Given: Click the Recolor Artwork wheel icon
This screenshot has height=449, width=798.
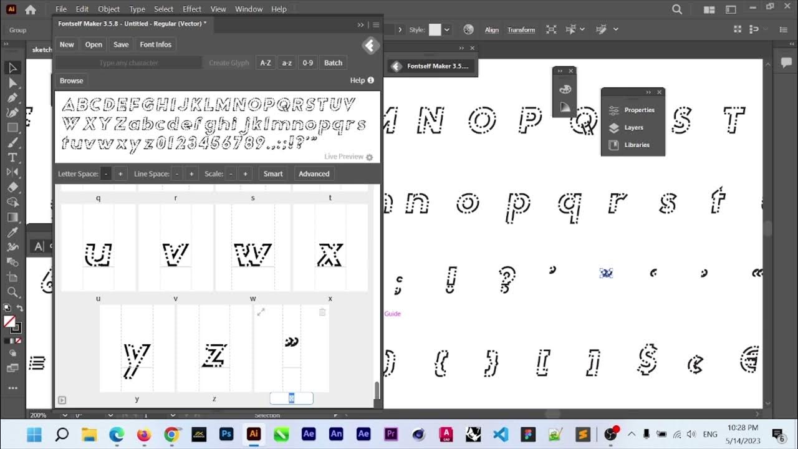Looking at the screenshot, I should 469,29.
